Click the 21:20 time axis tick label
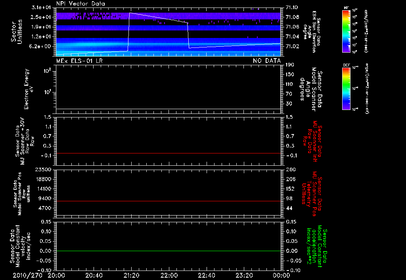Image resolution: width=406 pixels, height=280 pixels. coord(131,275)
